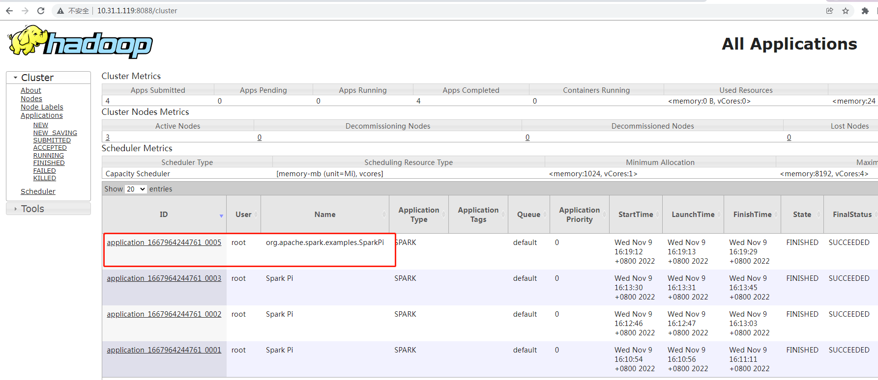The width and height of the screenshot is (878, 380).
Task: Open the Show entries count dropdown
Action: [x=136, y=189]
